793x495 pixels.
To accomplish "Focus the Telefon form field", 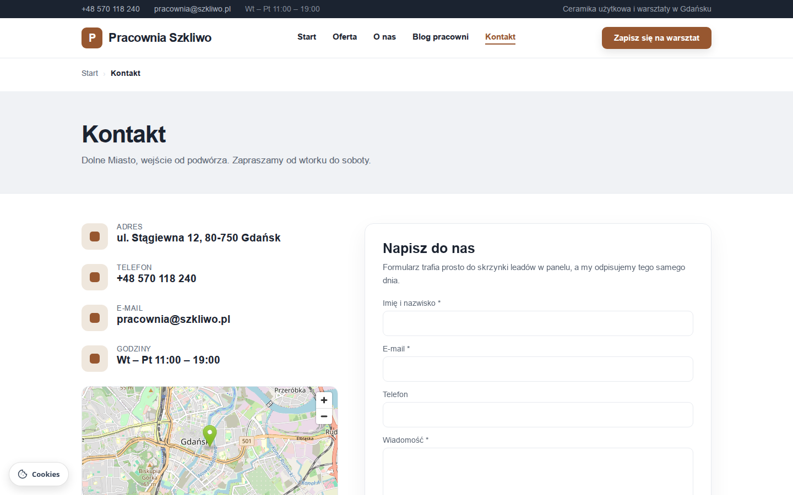I will click(538, 415).
